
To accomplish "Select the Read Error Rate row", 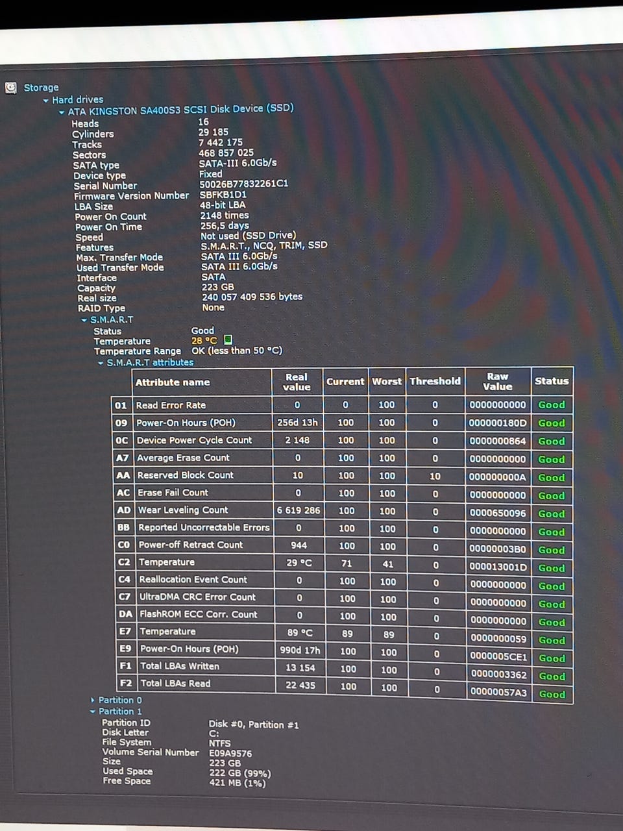I will [342, 405].
